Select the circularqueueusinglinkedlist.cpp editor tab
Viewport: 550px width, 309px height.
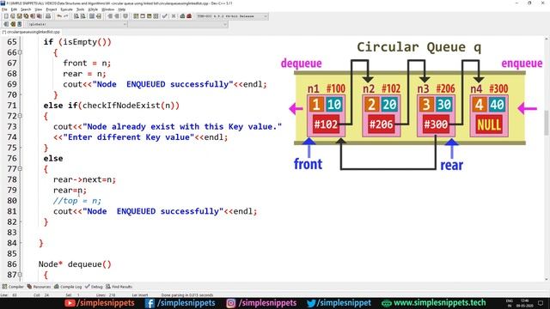[31, 32]
